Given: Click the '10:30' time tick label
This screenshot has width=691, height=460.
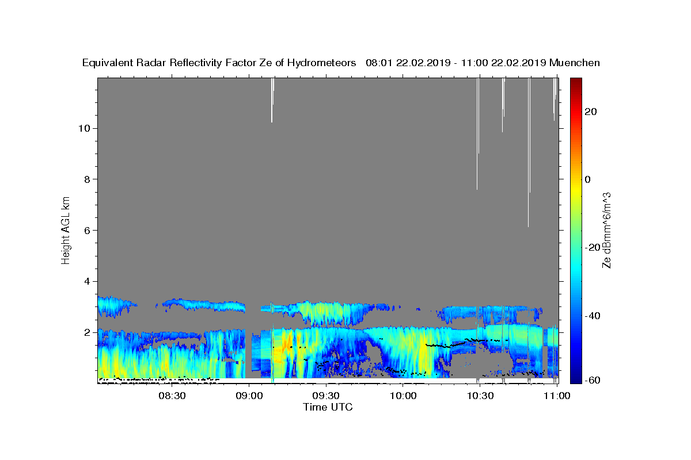Looking at the screenshot, I should click(x=480, y=396).
